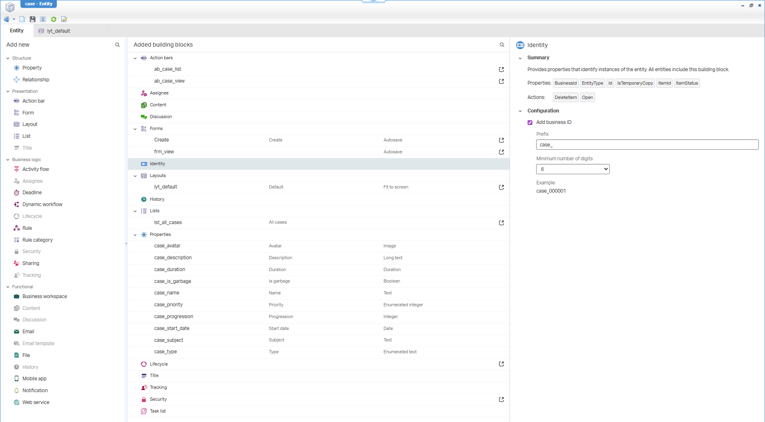Collapse the Properties group in building blocks
The width and height of the screenshot is (765, 422).
click(x=135, y=235)
